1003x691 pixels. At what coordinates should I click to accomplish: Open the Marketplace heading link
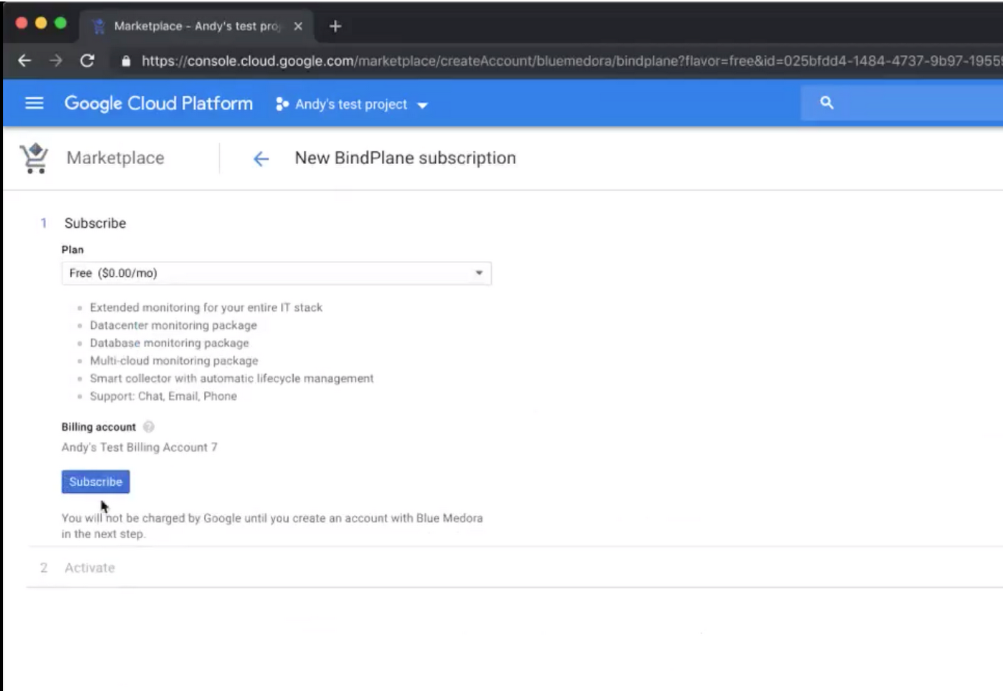pos(115,158)
